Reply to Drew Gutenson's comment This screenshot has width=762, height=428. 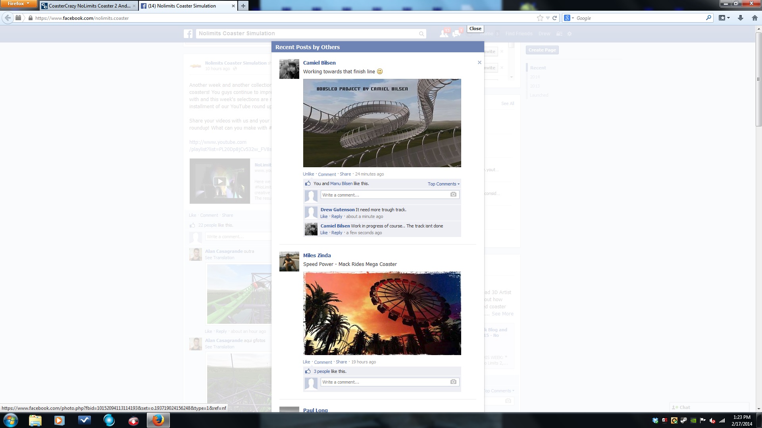[337, 216]
